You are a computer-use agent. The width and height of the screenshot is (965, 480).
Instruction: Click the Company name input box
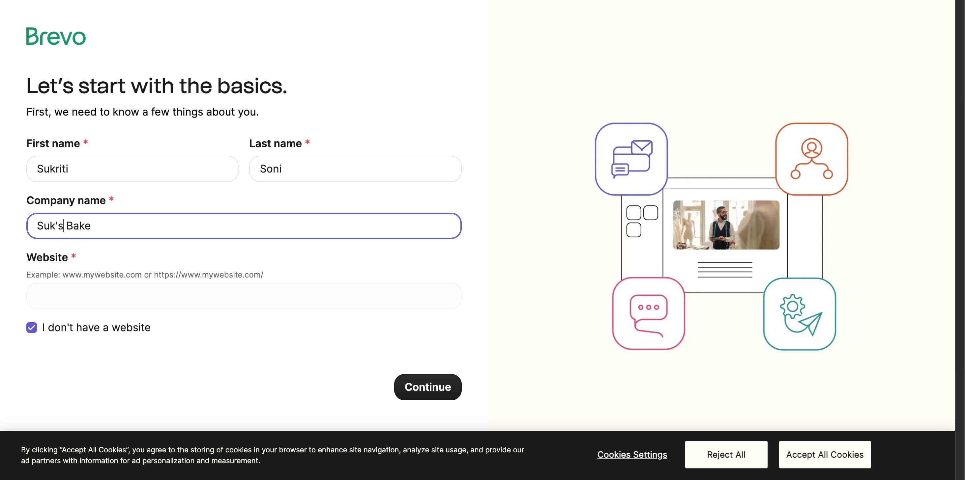(x=244, y=226)
